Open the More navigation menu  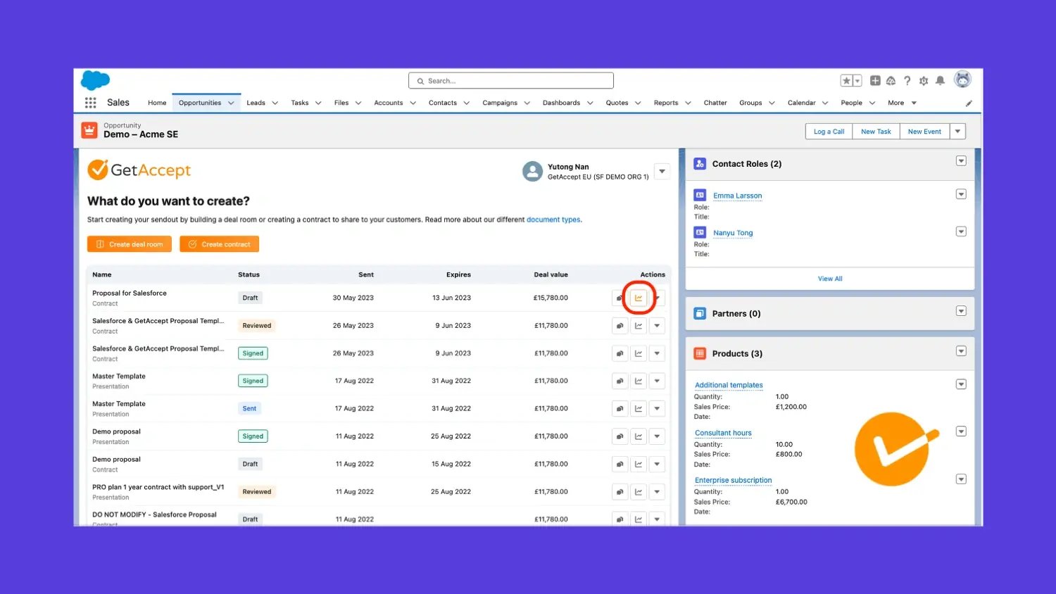click(x=902, y=103)
